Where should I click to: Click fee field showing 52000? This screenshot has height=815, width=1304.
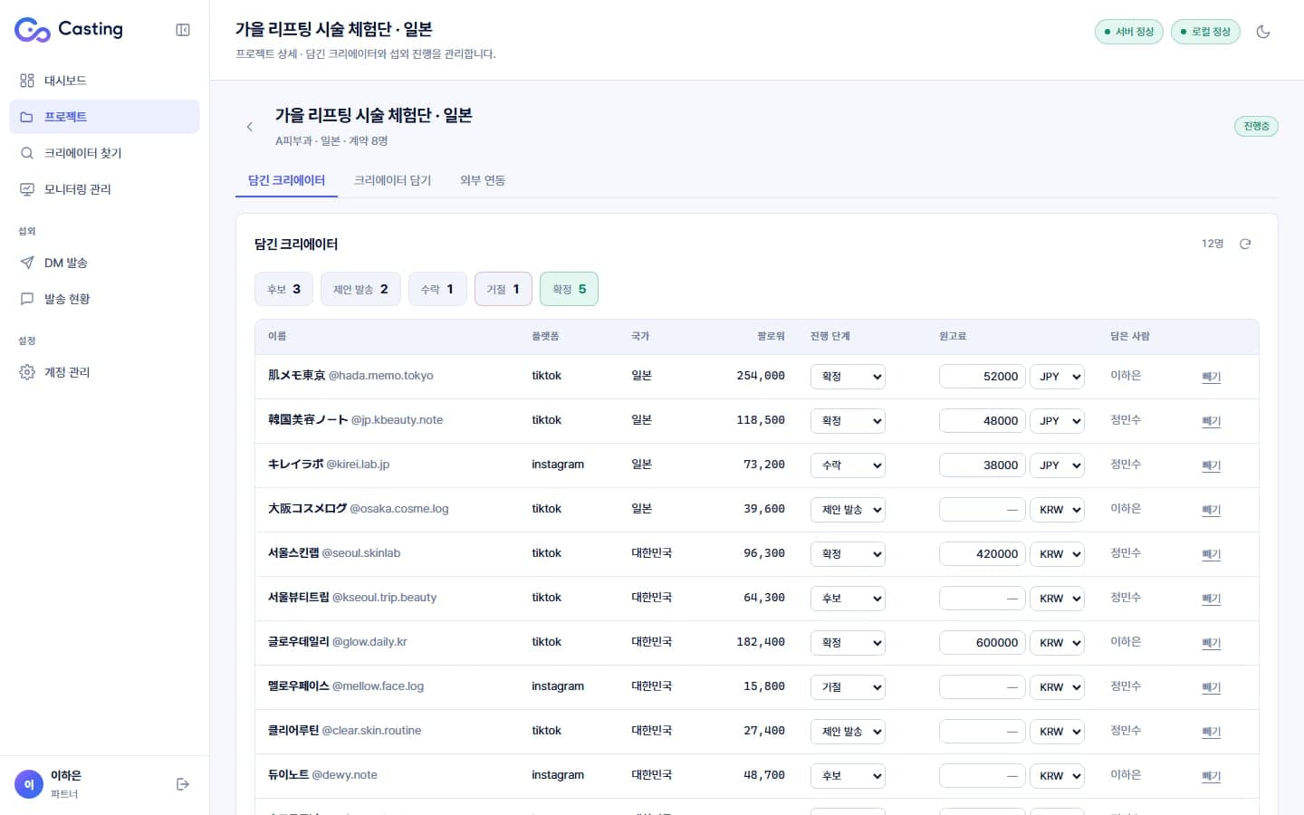983,377
